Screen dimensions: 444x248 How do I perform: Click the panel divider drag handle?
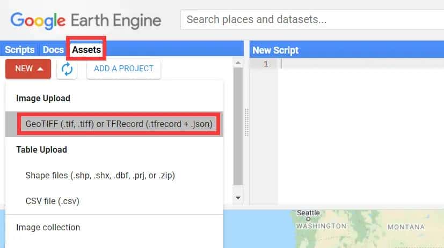pos(246,122)
